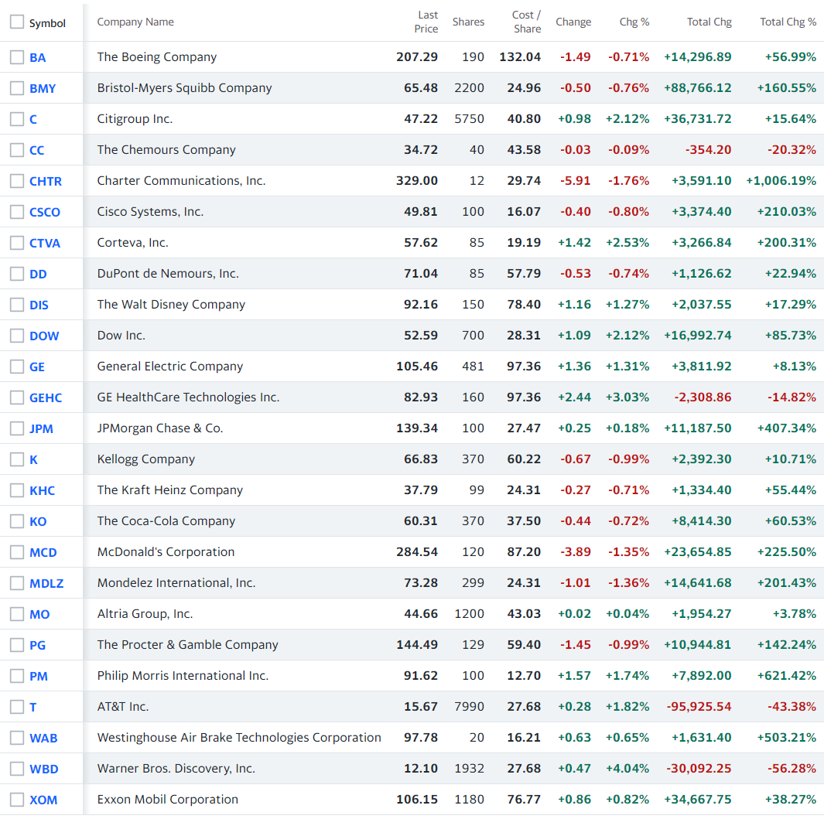This screenshot has height=819, width=824.
Task: Sort by the Chg % header
Action: tap(634, 22)
